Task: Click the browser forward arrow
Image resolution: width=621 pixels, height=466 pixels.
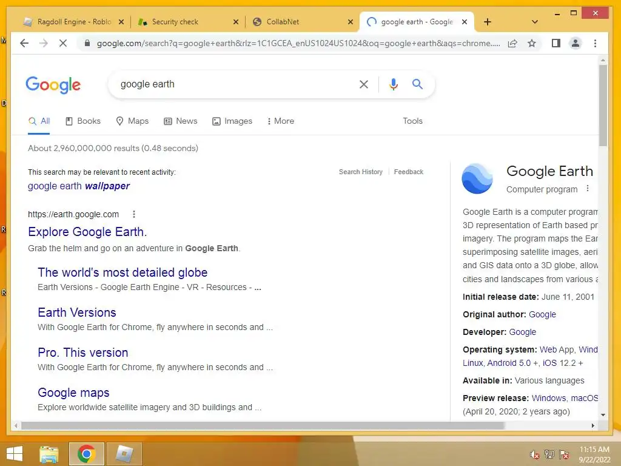Action: point(44,43)
